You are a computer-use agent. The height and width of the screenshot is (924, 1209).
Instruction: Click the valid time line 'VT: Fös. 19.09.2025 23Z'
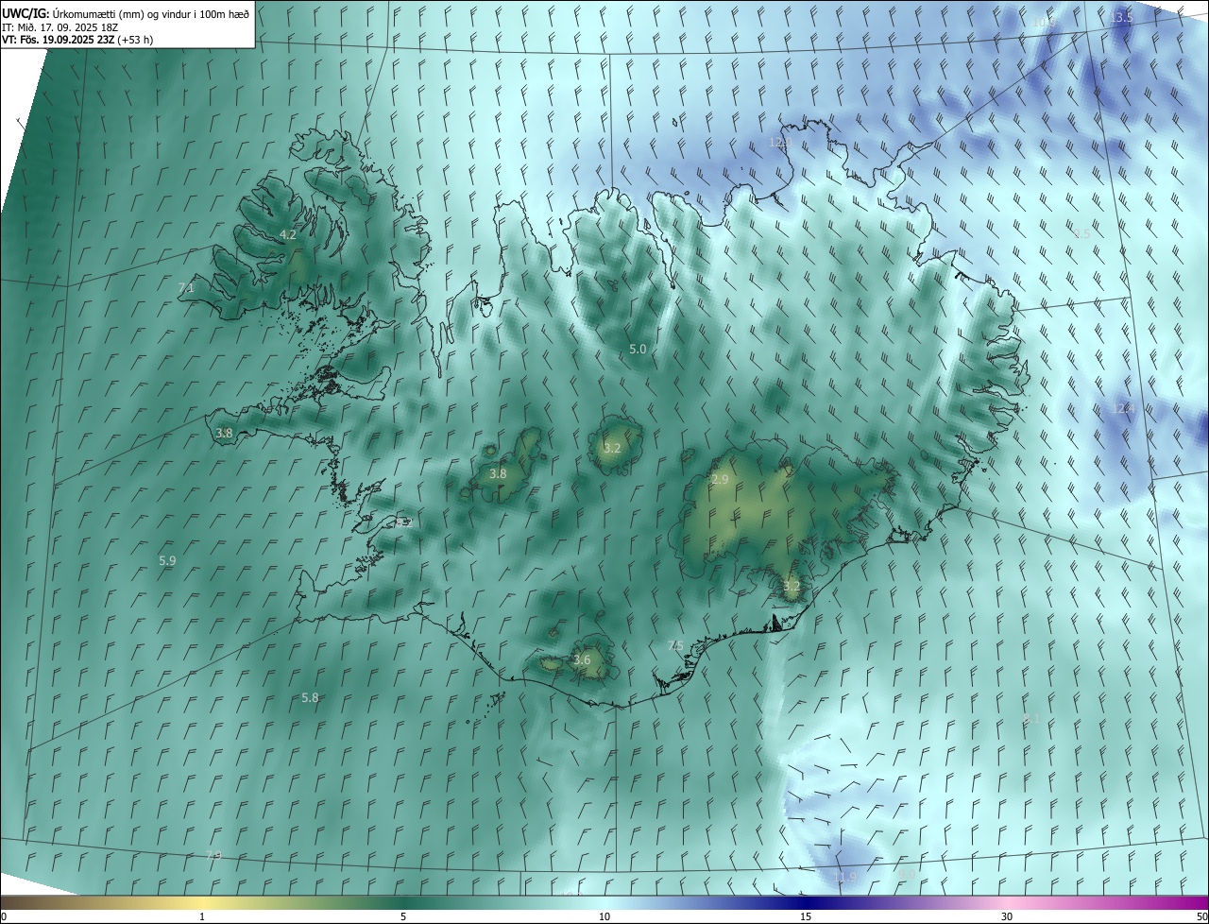click(59, 40)
